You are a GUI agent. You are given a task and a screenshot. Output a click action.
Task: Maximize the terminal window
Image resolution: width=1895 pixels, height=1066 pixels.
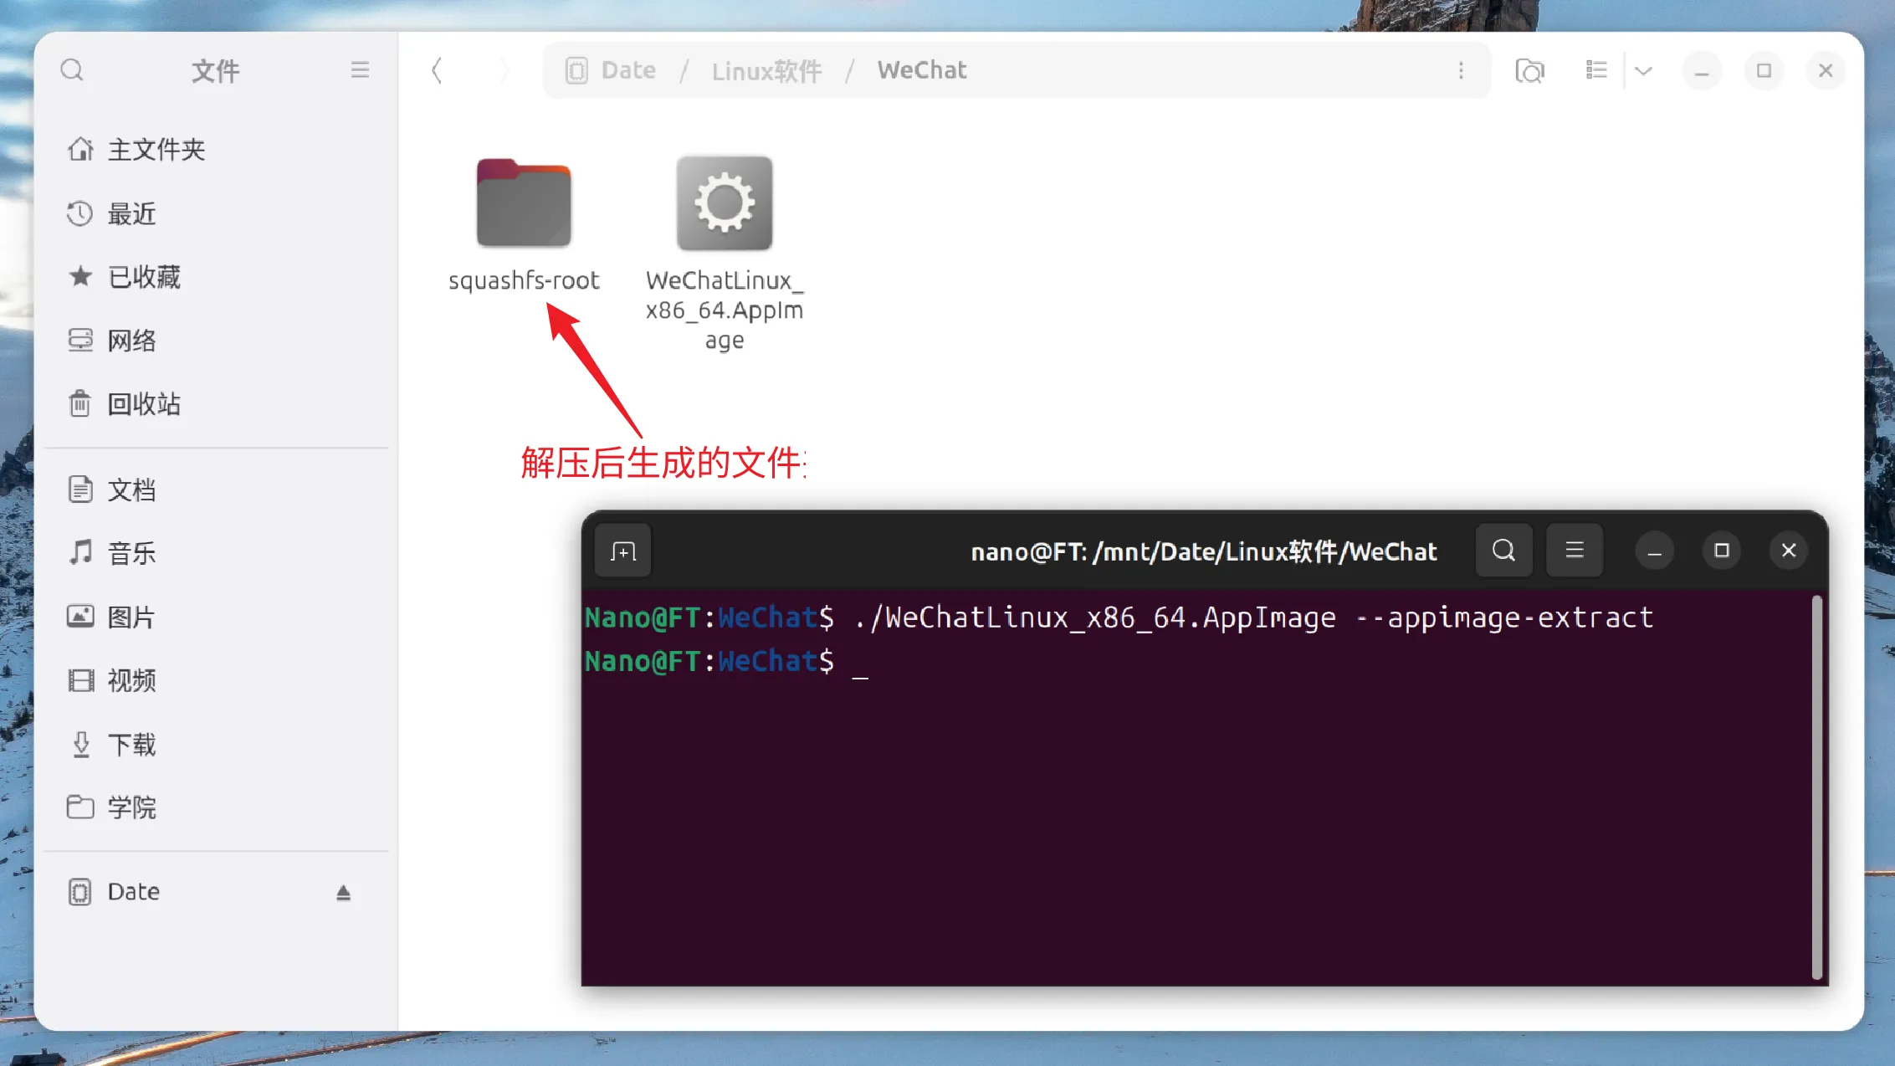click(x=1722, y=551)
